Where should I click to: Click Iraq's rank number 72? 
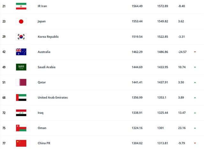tap(4, 113)
